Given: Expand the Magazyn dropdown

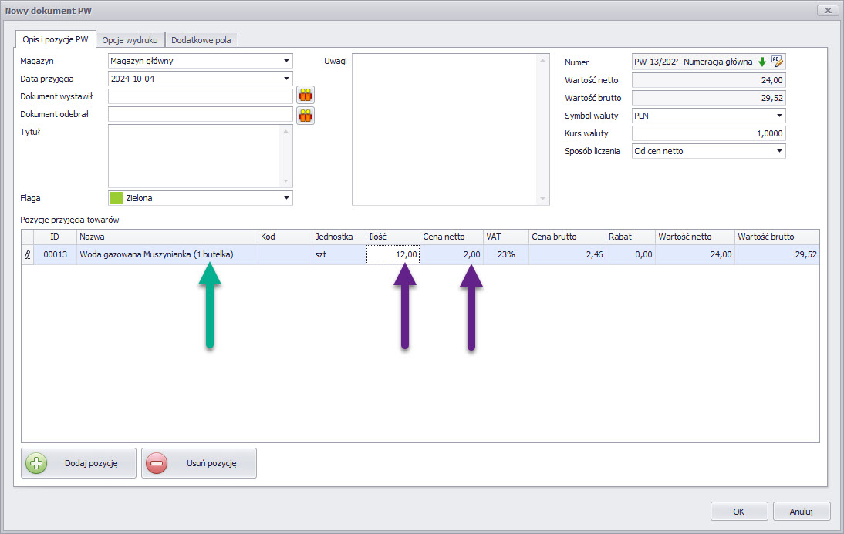Looking at the screenshot, I should pyautogui.click(x=286, y=61).
